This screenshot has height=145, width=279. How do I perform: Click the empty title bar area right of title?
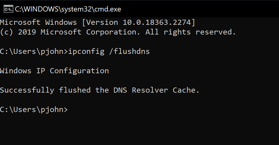click(199, 9)
